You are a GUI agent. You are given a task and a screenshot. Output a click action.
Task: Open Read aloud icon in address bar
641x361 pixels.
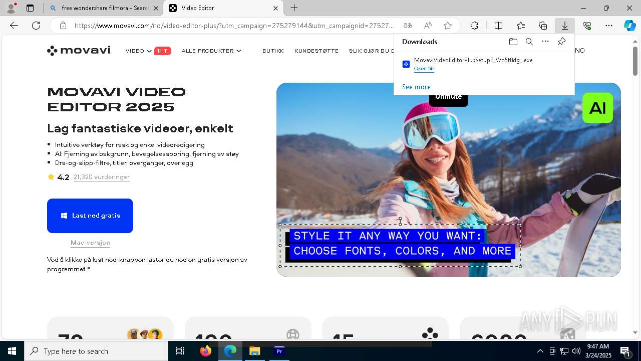(x=428, y=26)
